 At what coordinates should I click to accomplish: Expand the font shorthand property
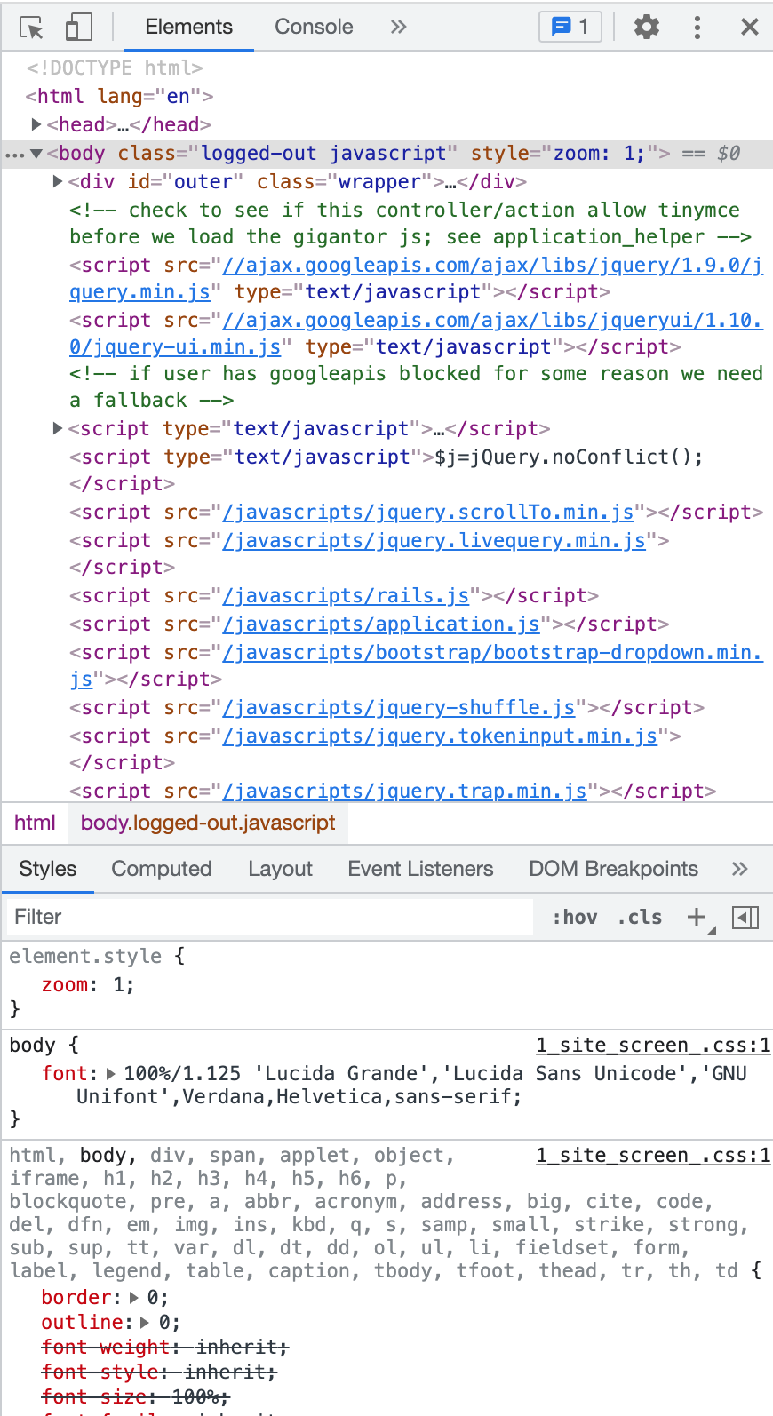[x=111, y=1073]
